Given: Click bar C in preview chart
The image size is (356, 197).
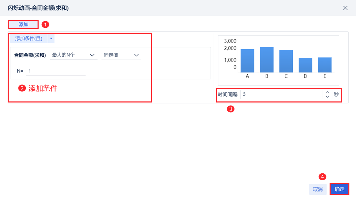Looking at the screenshot, I should click(286, 61).
